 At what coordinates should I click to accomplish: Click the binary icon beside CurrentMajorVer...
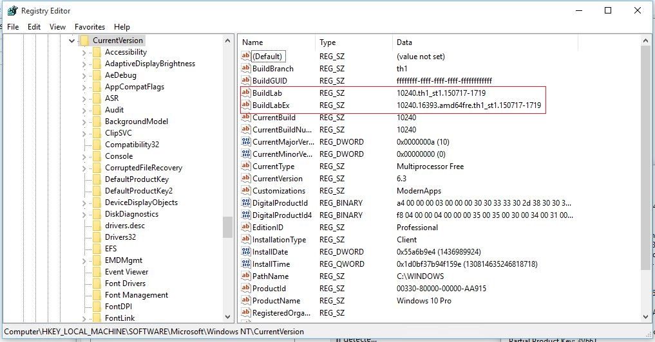point(246,141)
